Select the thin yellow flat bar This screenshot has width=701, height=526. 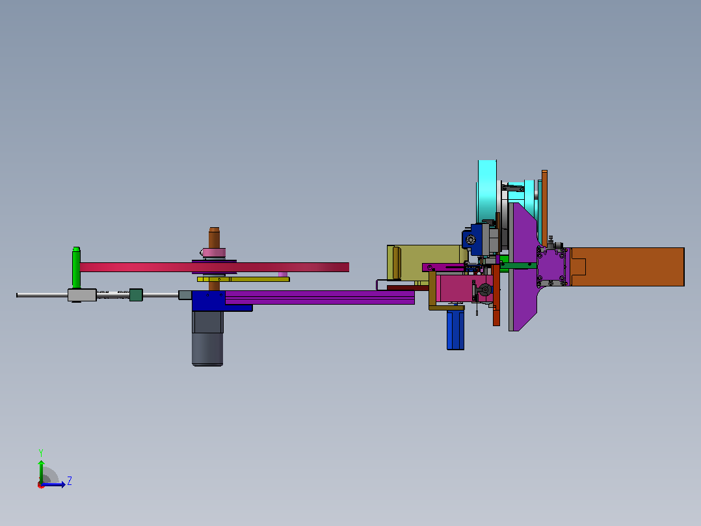point(244,279)
